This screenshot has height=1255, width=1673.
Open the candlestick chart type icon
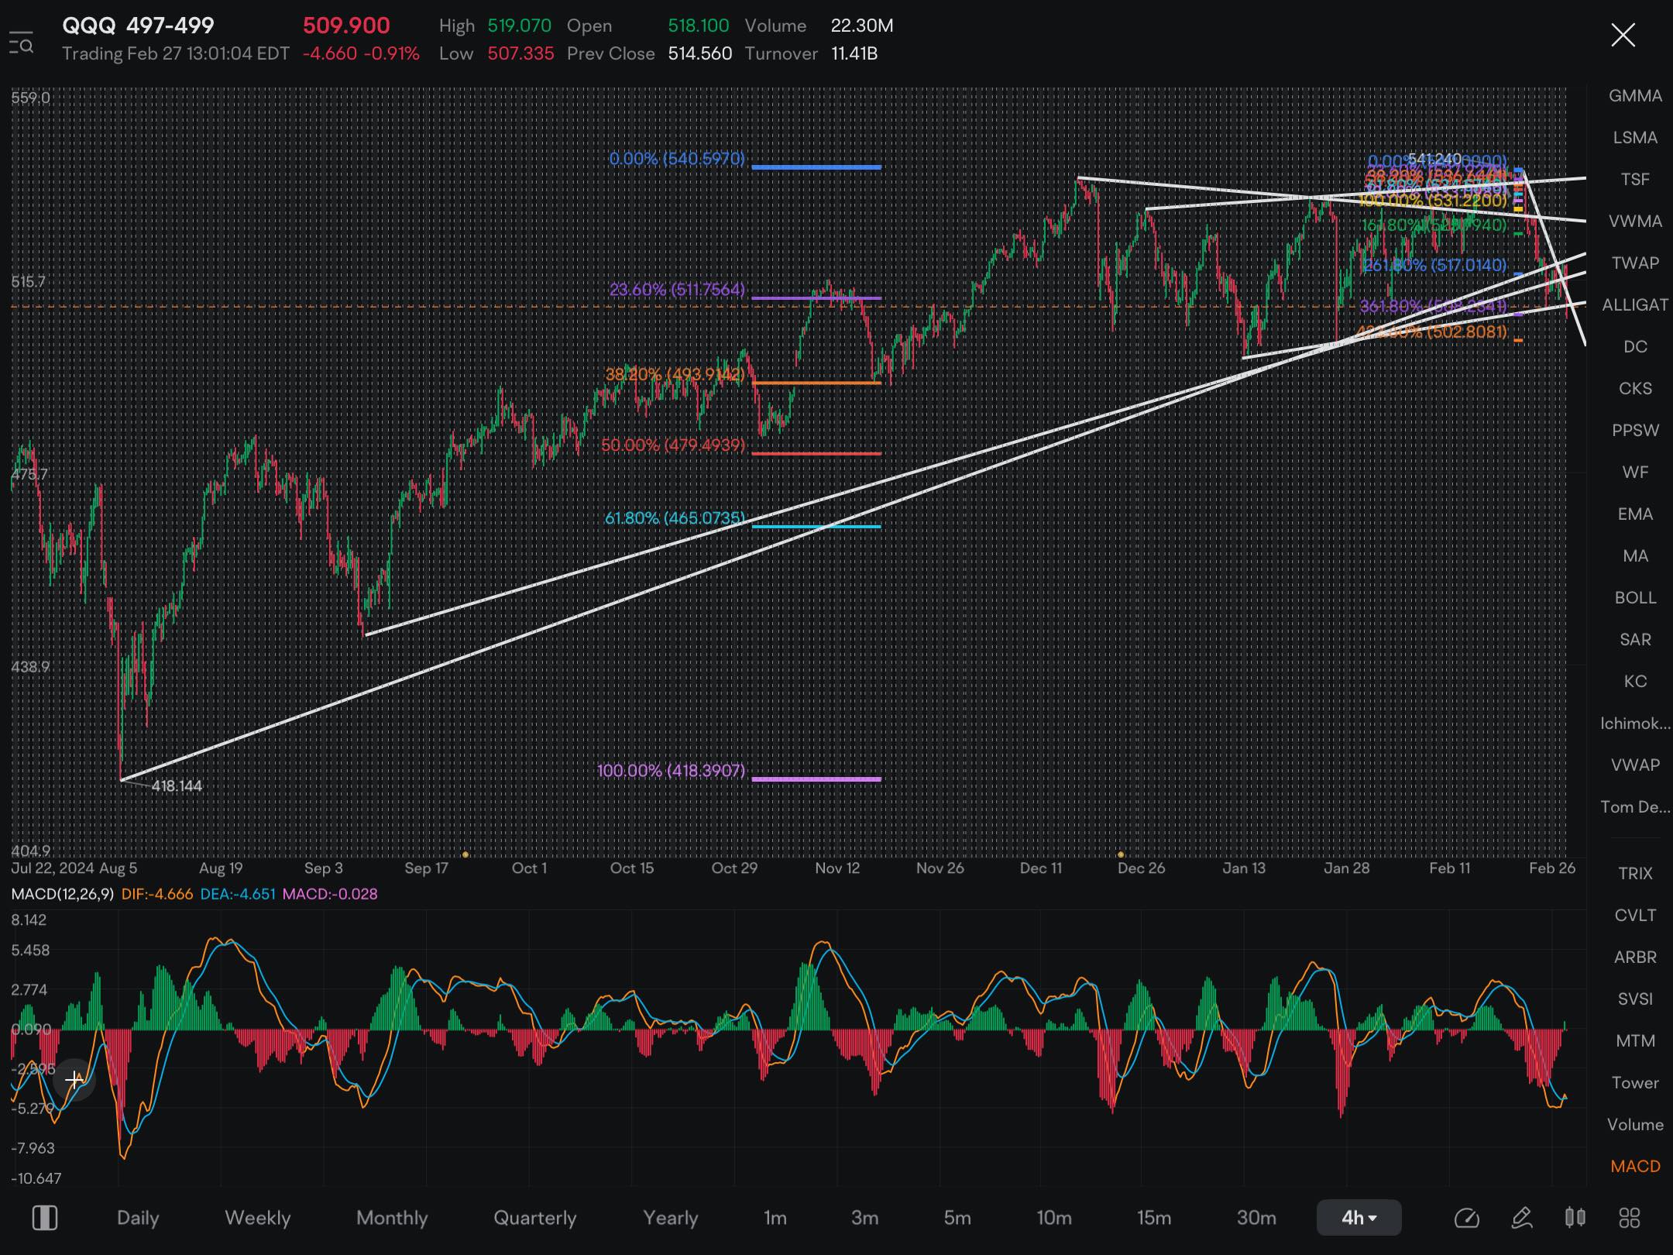[1575, 1218]
